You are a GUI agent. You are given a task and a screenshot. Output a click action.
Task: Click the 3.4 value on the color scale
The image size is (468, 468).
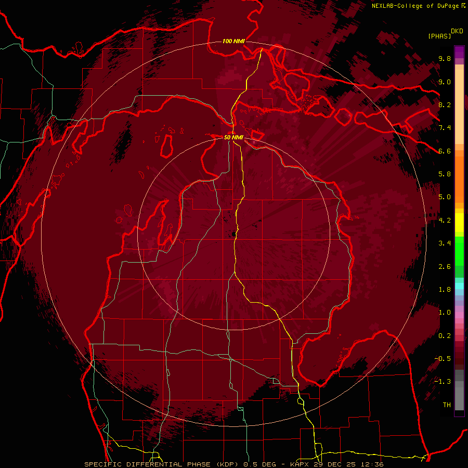[445, 243]
